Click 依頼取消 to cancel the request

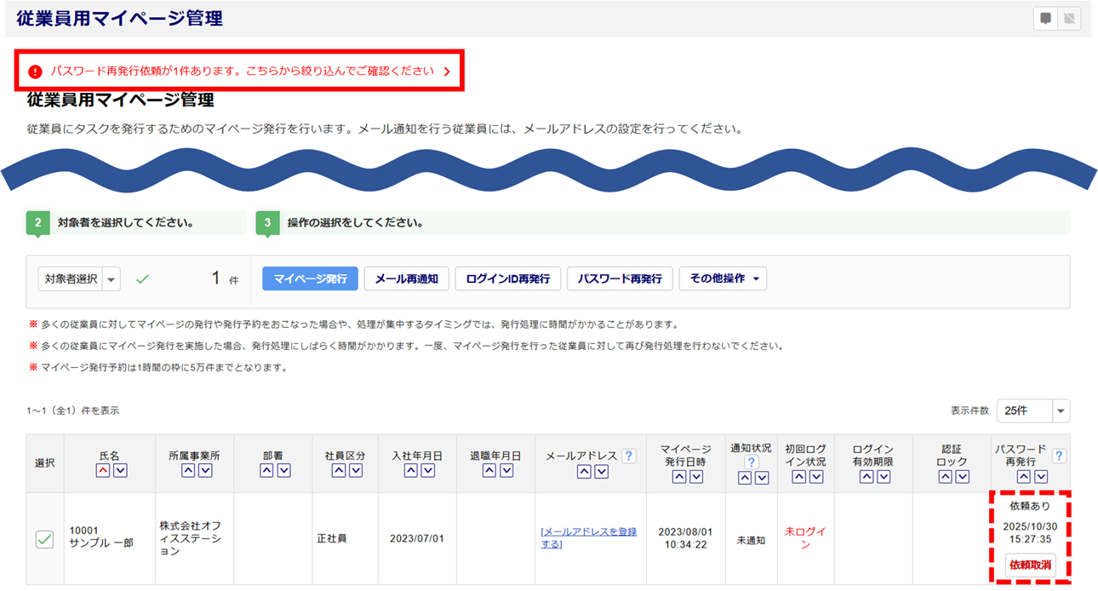(x=1029, y=565)
